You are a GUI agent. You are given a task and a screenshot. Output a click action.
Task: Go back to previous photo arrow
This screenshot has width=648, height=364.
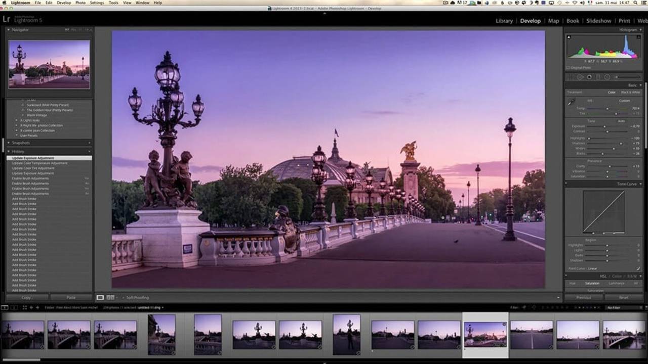pos(31,307)
